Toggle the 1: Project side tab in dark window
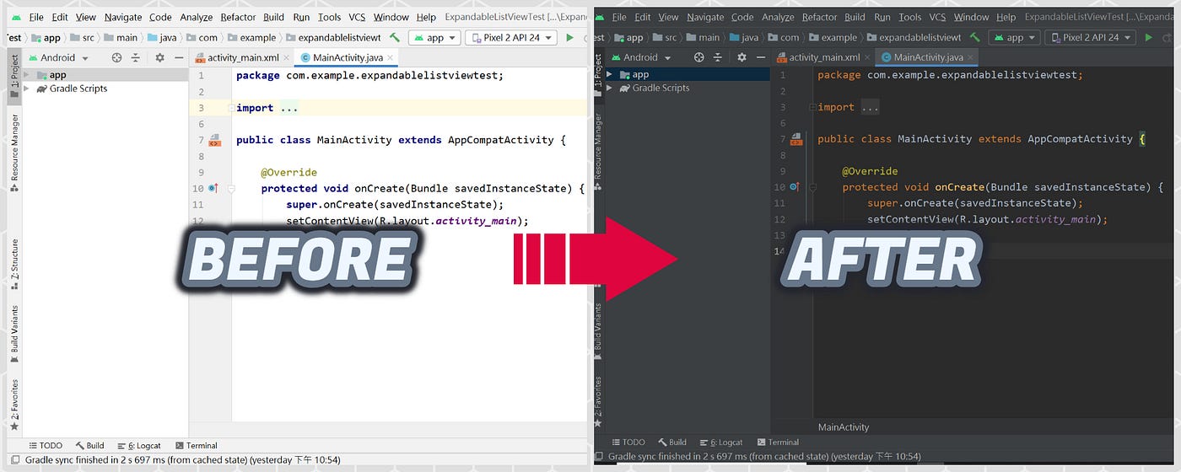The height and width of the screenshot is (472, 1181). click(598, 76)
